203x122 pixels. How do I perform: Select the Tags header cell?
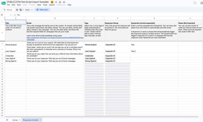click(94, 22)
